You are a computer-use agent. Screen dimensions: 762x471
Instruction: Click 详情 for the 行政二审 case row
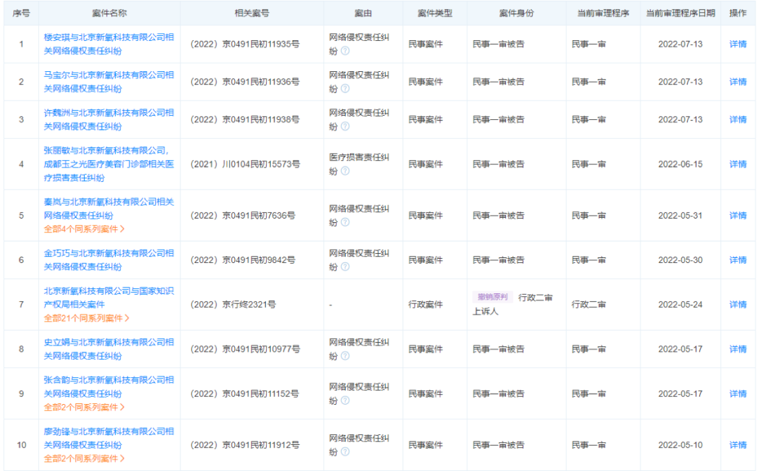(737, 305)
